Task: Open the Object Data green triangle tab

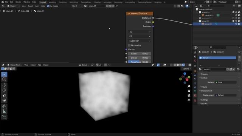Action: click(x=195, y=91)
